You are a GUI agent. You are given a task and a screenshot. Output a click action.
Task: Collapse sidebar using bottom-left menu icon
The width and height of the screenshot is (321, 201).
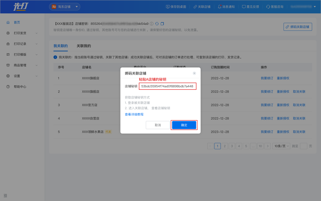pos(5,195)
